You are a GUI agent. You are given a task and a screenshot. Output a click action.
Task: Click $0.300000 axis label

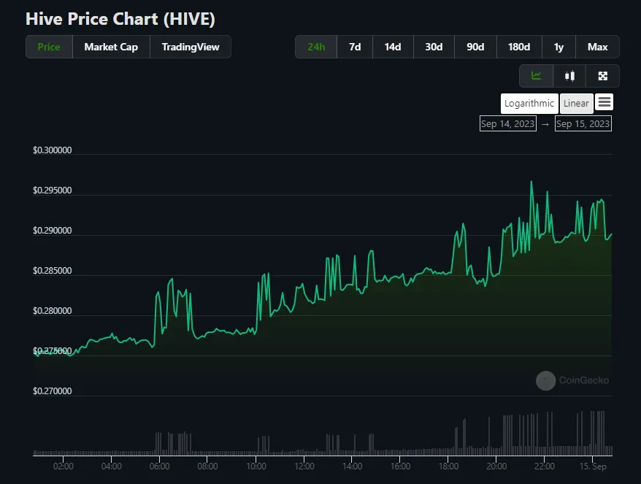(x=53, y=150)
